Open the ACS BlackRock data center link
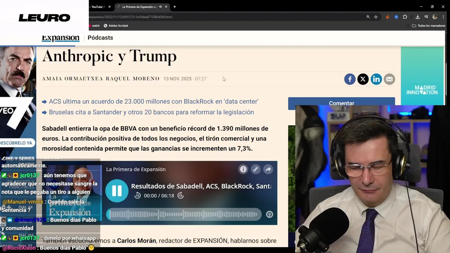This screenshot has height=253, width=450. click(x=153, y=102)
